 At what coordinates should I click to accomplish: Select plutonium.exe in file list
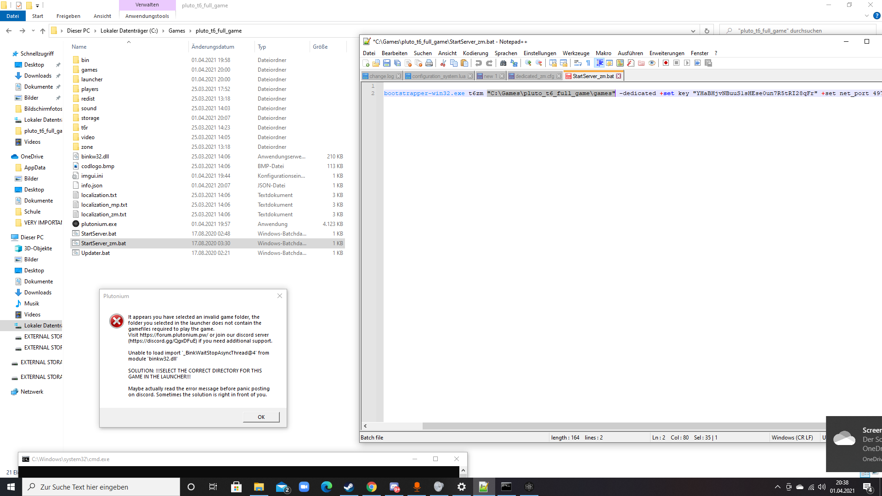pos(99,224)
